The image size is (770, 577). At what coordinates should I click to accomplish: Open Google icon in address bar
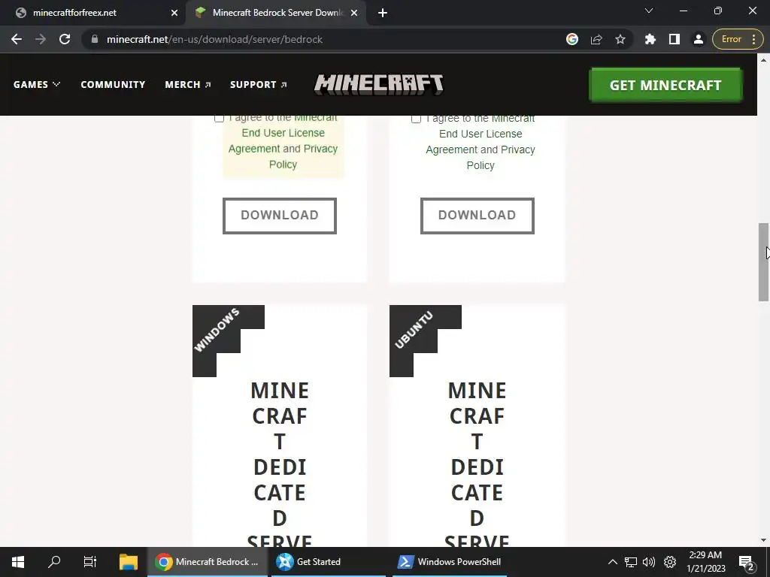pos(572,39)
